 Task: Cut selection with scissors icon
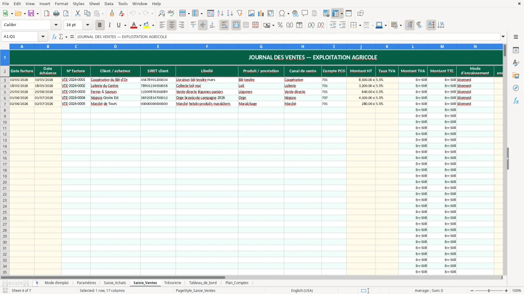(78, 14)
